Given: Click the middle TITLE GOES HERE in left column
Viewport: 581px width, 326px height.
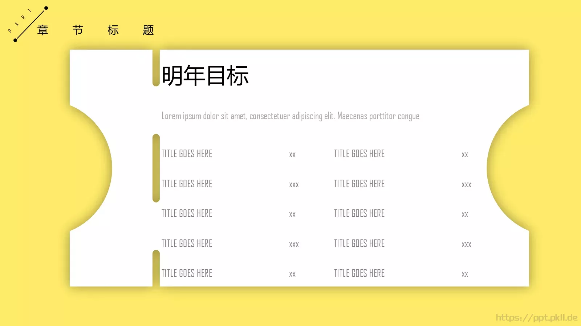Looking at the screenshot, I should (x=187, y=213).
